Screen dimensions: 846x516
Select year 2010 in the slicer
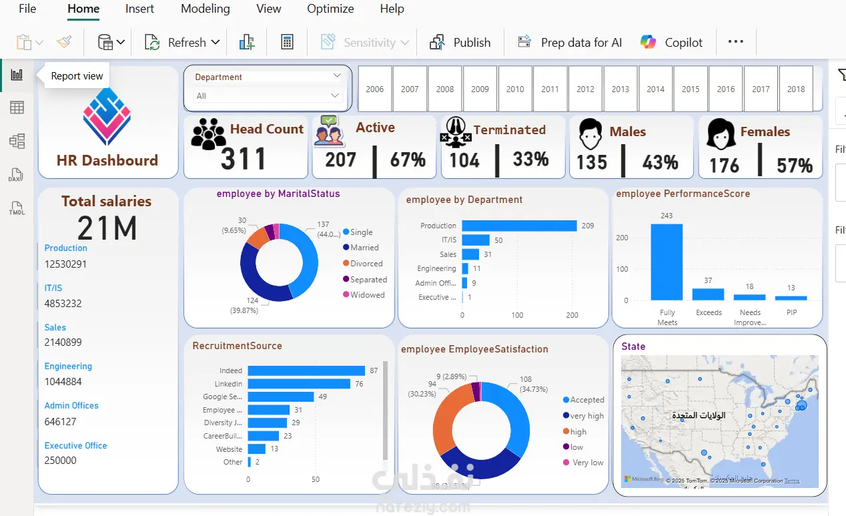pos(515,89)
